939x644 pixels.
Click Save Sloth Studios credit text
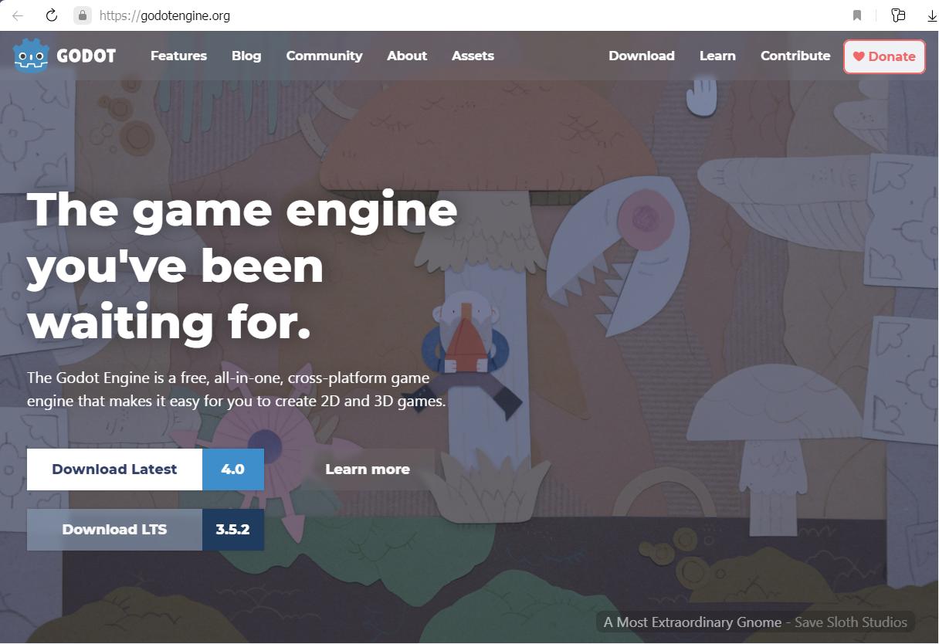tap(851, 622)
